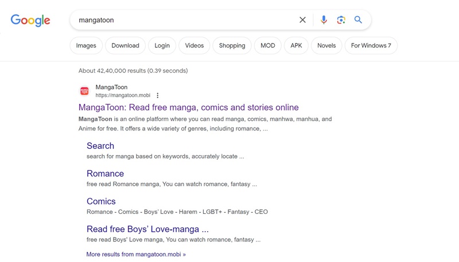Open Read free Boys' Love-manga sitelink

pos(147,229)
